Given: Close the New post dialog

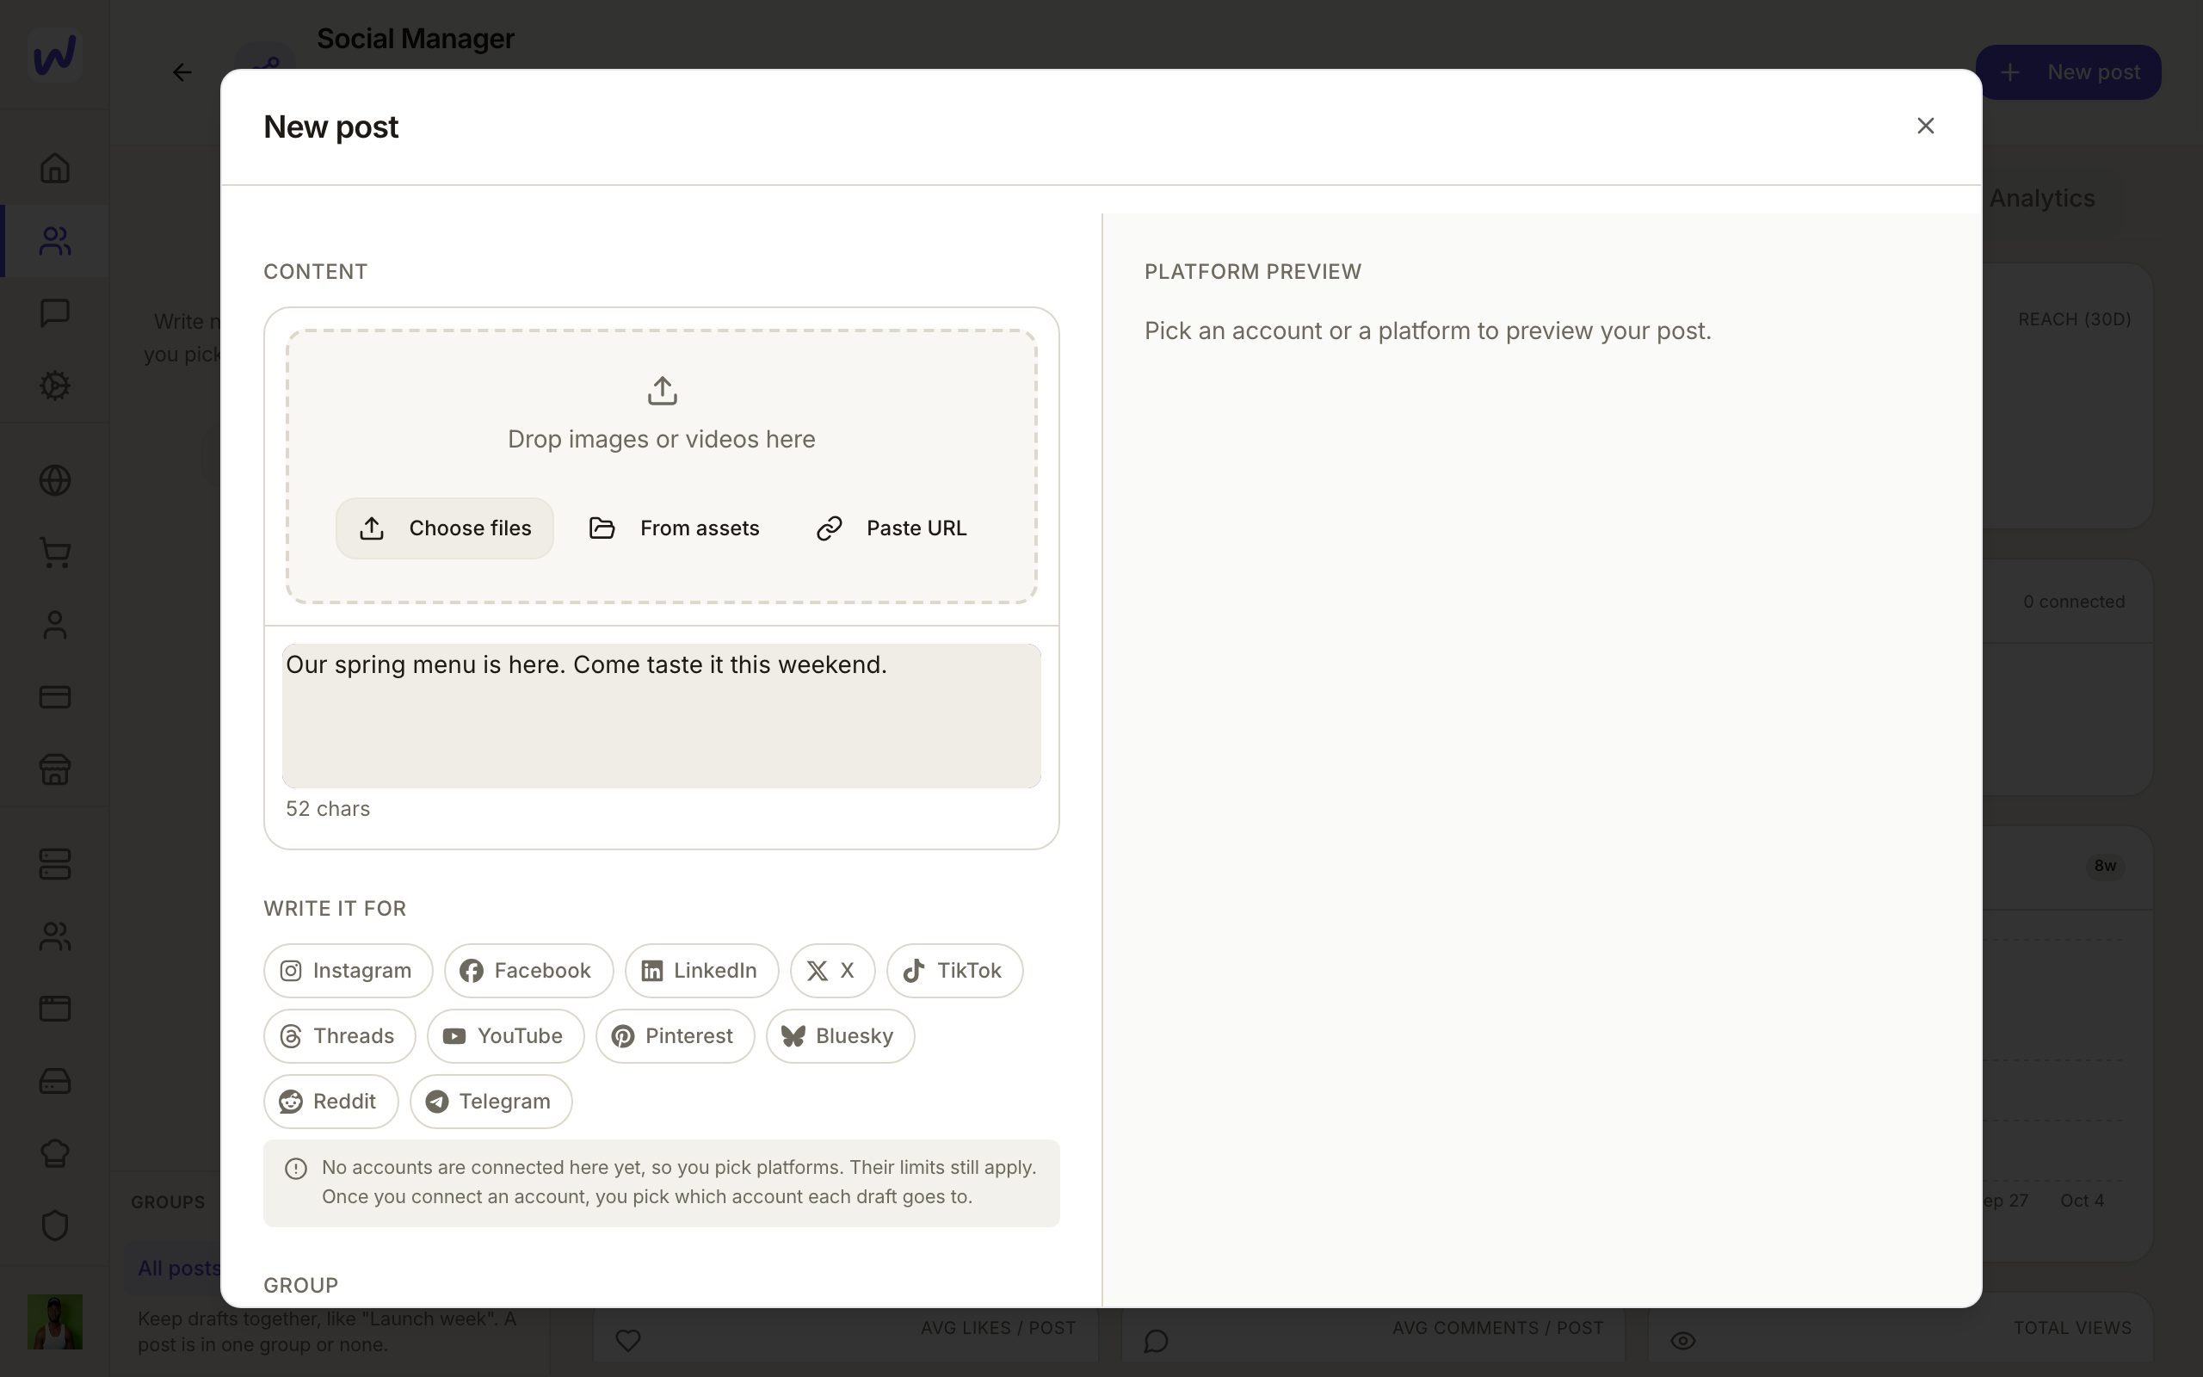Looking at the screenshot, I should [x=1924, y=126].
